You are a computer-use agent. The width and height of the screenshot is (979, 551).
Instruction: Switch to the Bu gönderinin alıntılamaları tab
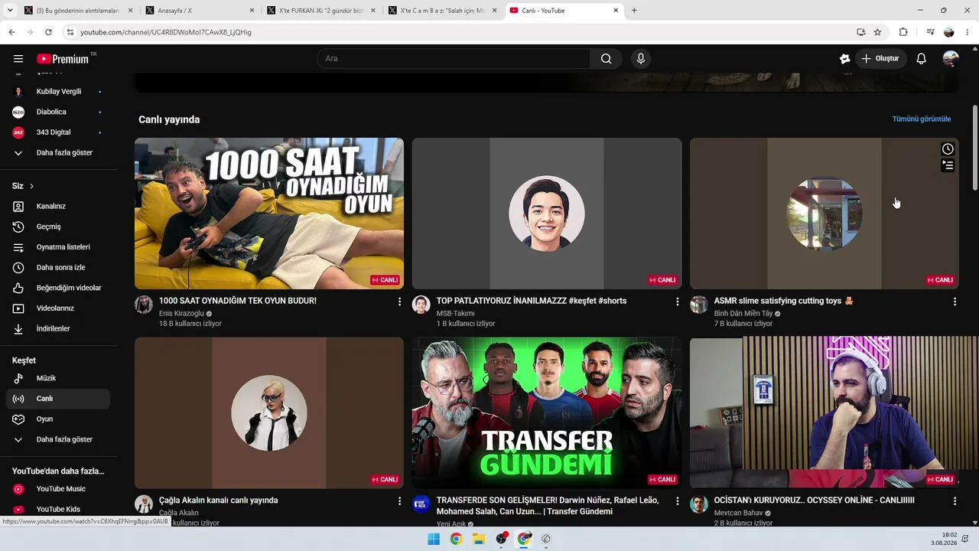(x=78, y=11)
